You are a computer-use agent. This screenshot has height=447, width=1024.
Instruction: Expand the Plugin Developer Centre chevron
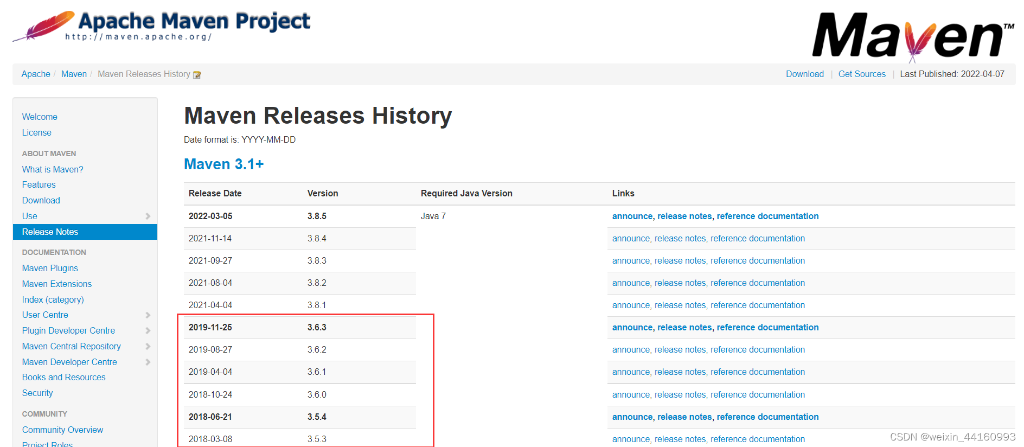pos(148,330)
